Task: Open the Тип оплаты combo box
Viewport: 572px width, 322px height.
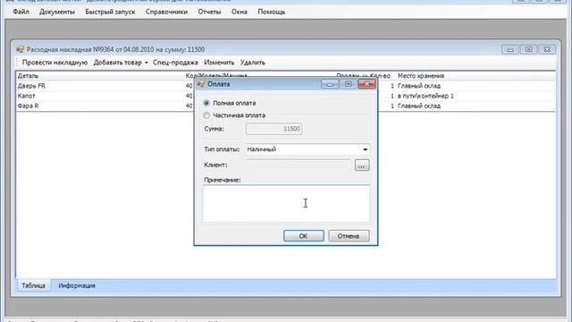Action: pyautogui.click(x=307, y=149)
